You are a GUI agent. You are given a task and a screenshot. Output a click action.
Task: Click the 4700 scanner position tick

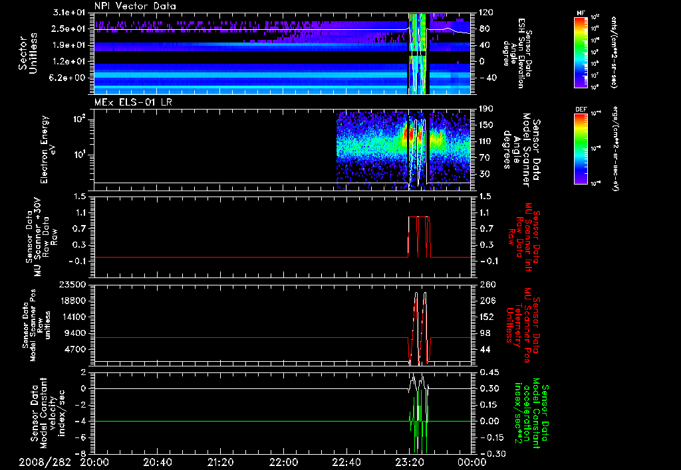(x=76, y=349)
